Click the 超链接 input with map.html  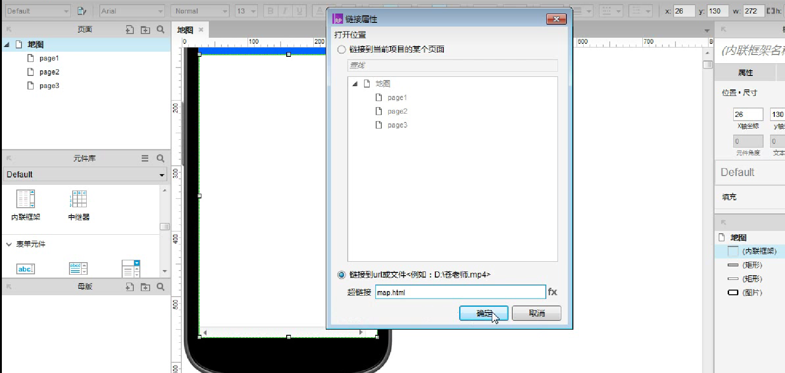pyautogui.click(x=461, y=292)
